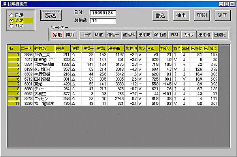Click stock name 大真空
Viewport: 237px width, 157px height.
44,94
